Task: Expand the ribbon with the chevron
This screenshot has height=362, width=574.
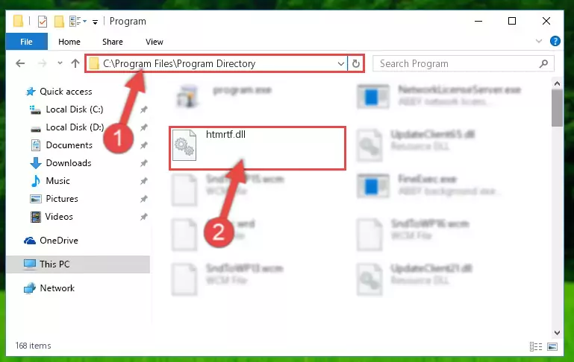Action: (538, 41)
